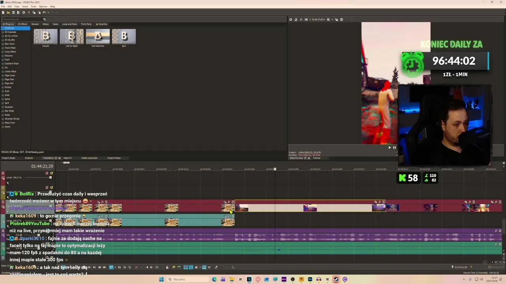Open split screen view dropdown arrow
The image size is (506, 284).
coord(310,19)
